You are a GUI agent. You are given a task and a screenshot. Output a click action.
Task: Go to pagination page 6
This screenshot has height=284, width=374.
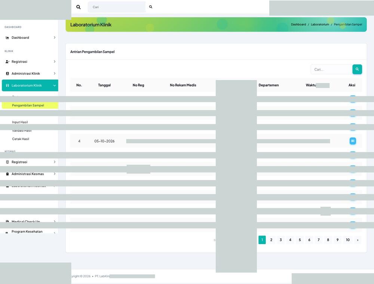pos(309,240)
